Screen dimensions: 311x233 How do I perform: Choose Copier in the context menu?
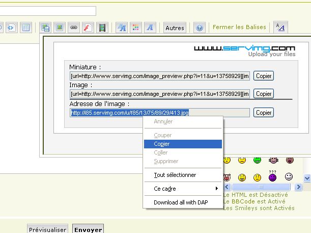tap(183, 144)
